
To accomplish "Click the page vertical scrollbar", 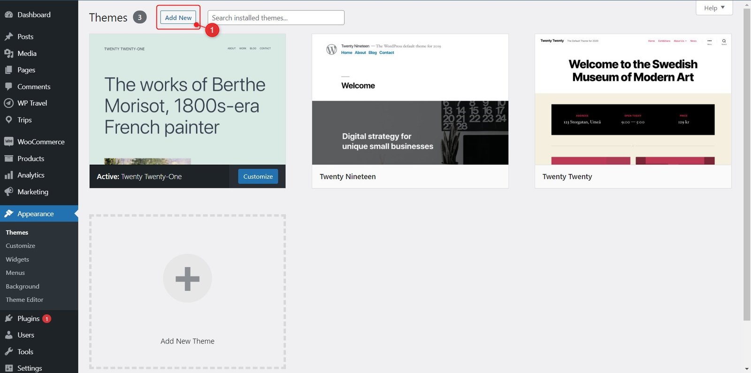I will click(x=747, y=164).
